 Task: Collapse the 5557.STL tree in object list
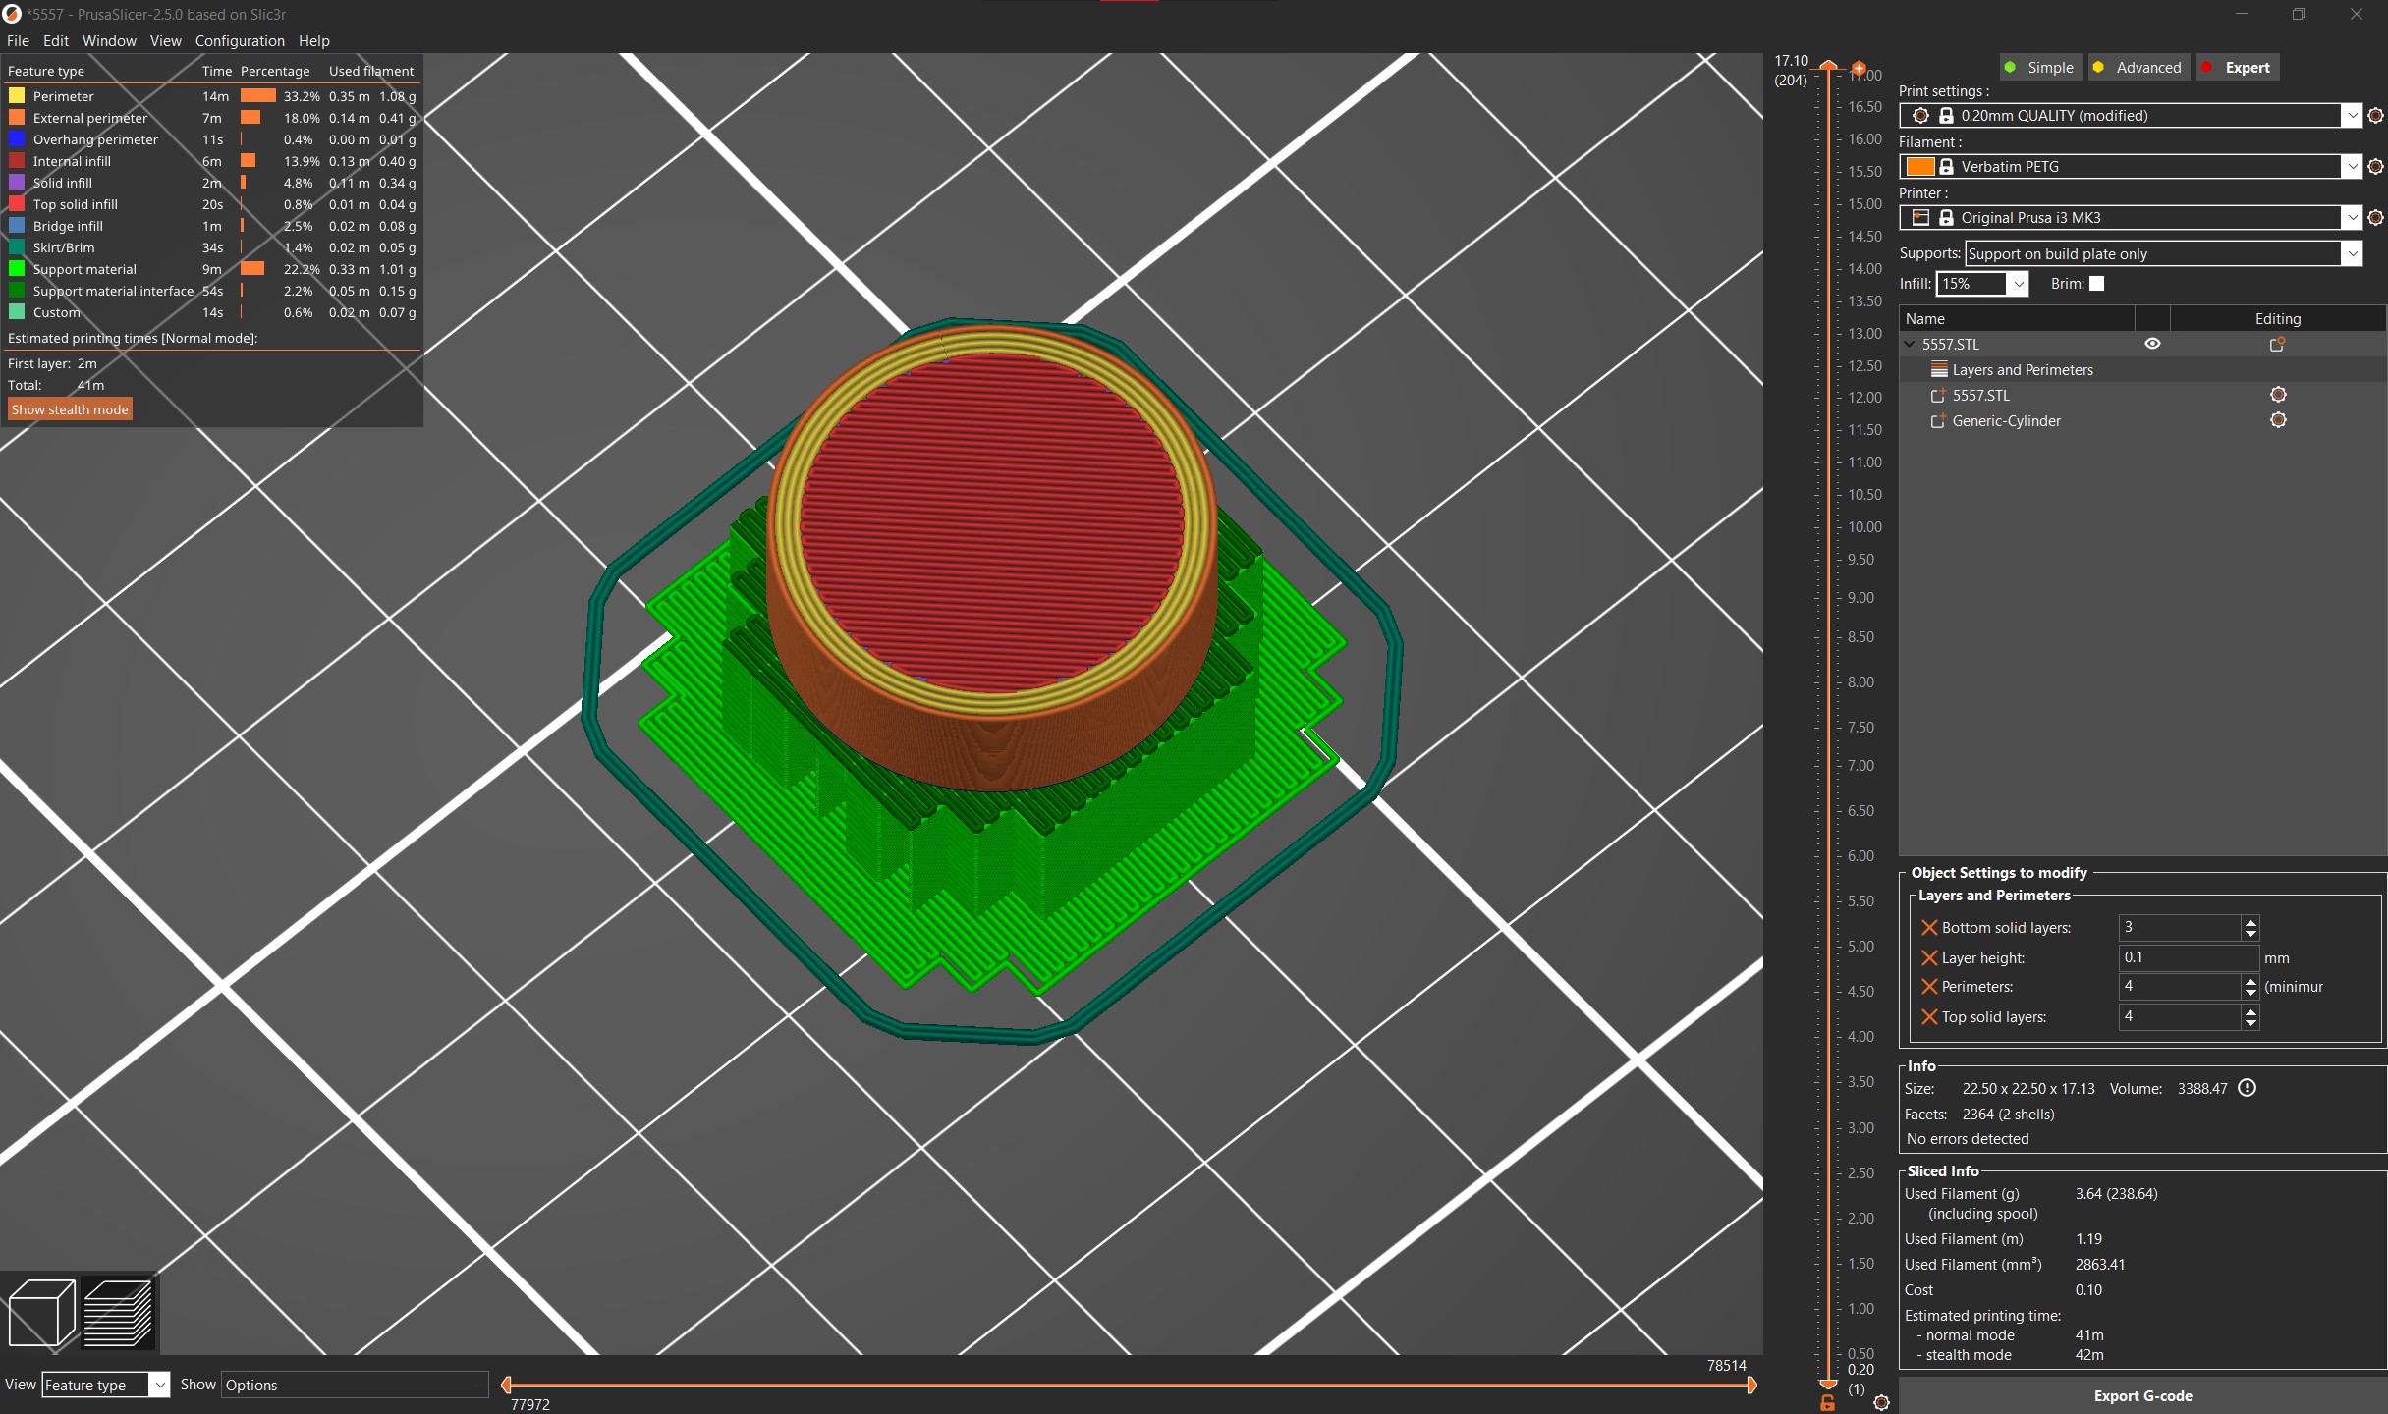1909,344
